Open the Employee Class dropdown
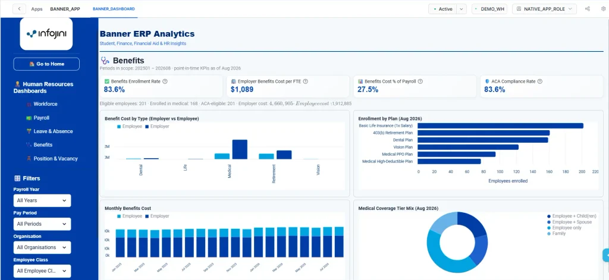This screenshot has height=280, width=609. coord(42,270)
